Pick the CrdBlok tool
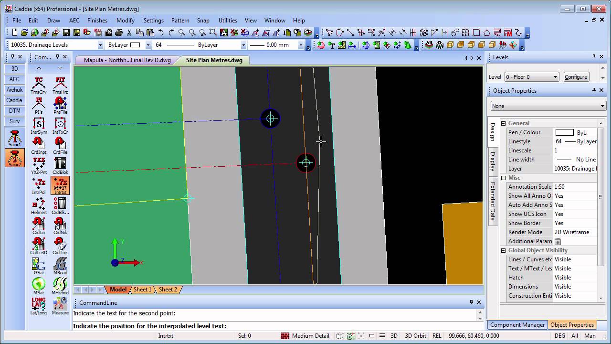 click(x=60, y=165)
